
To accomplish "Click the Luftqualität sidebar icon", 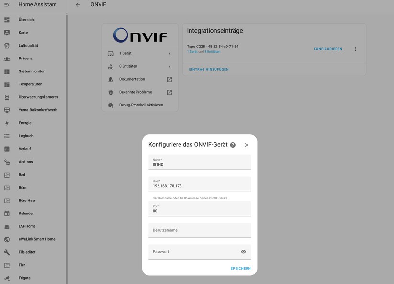I will tap(7, 46).
